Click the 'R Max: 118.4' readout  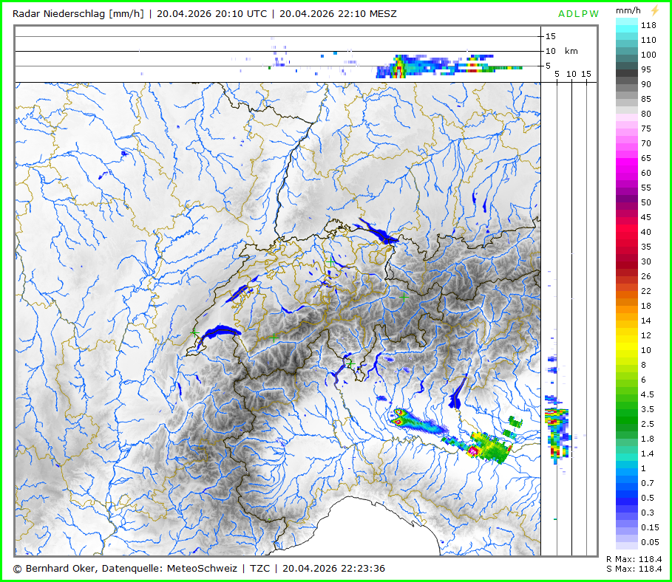[x=634, y=560]
